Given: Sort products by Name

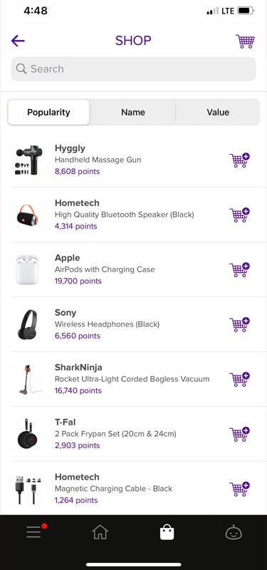Looking at the screenshot, I should [133, 113].
